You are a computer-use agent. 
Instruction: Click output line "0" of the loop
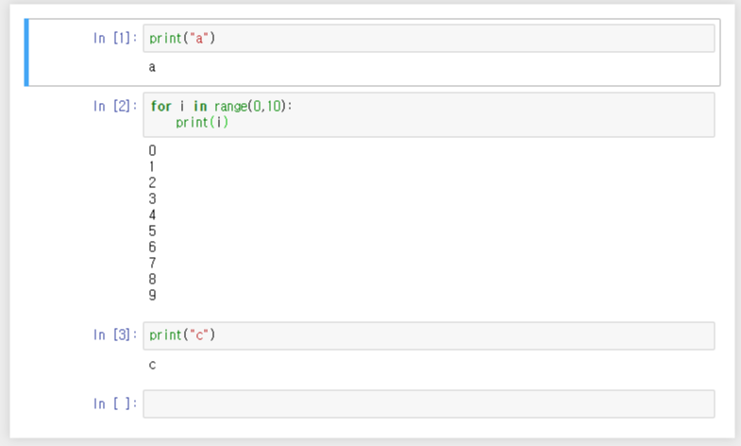pyautogui.click(x=152, y=150)
